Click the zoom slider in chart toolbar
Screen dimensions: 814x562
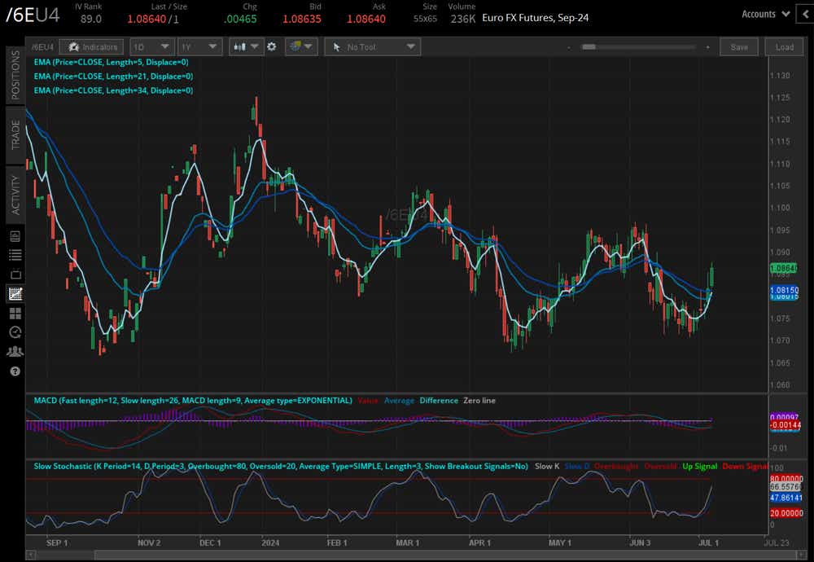tap(639, 47)
